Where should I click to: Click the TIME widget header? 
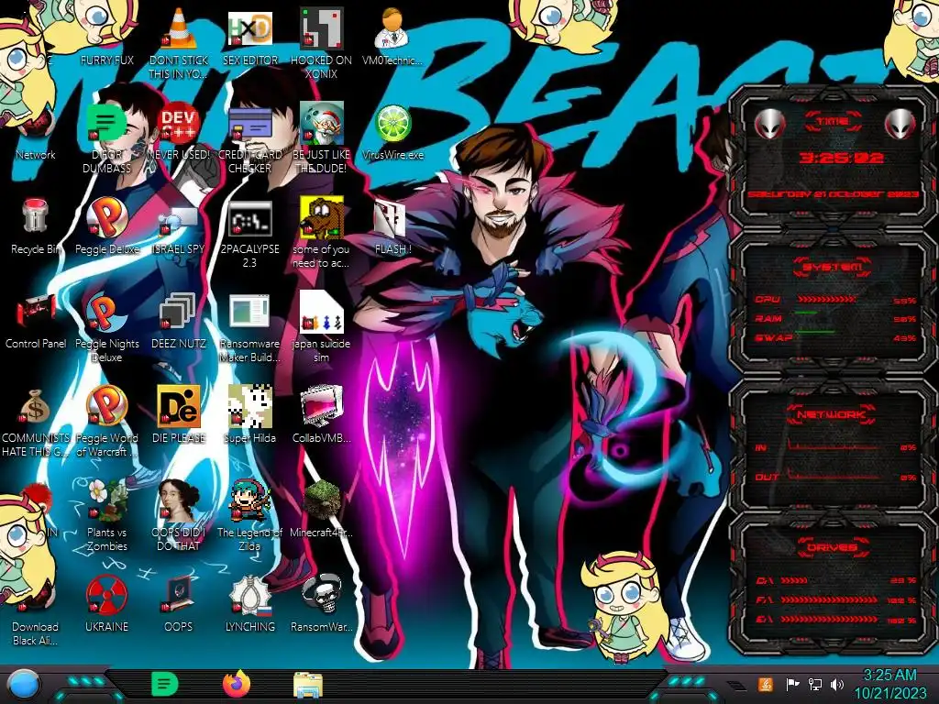point(833,122)
